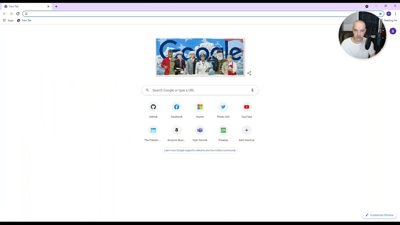Focus the address bar
Screen dimensions: 400x225
point(203,14)
